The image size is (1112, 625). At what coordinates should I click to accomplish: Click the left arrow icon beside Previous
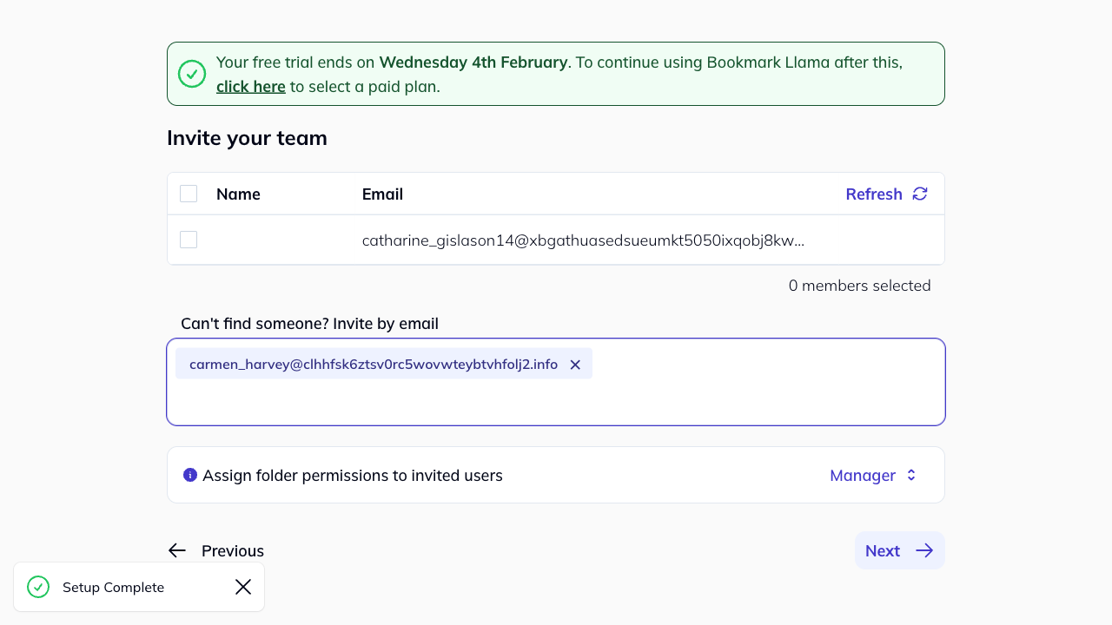coord(177,550)
